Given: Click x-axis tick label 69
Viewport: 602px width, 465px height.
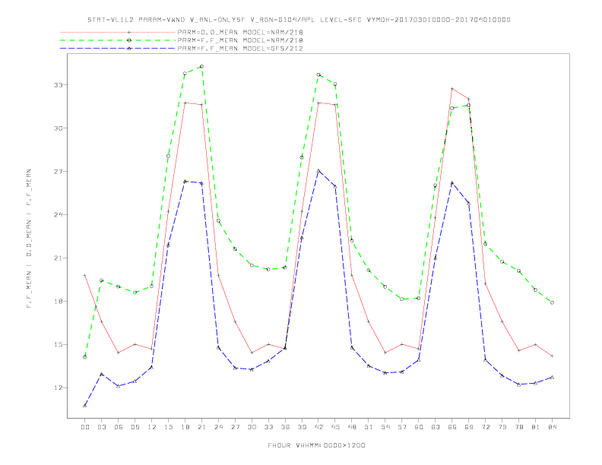Looking at the screenshot, I should tap(469, 427).
